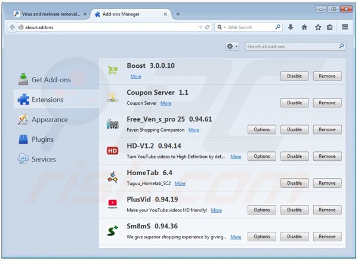Image resolution: width=358 pixels, height=261 pixels.
Task: Click More link for Feven Shopping Companion
Action: pyautogui.click(x=193, y=130)
